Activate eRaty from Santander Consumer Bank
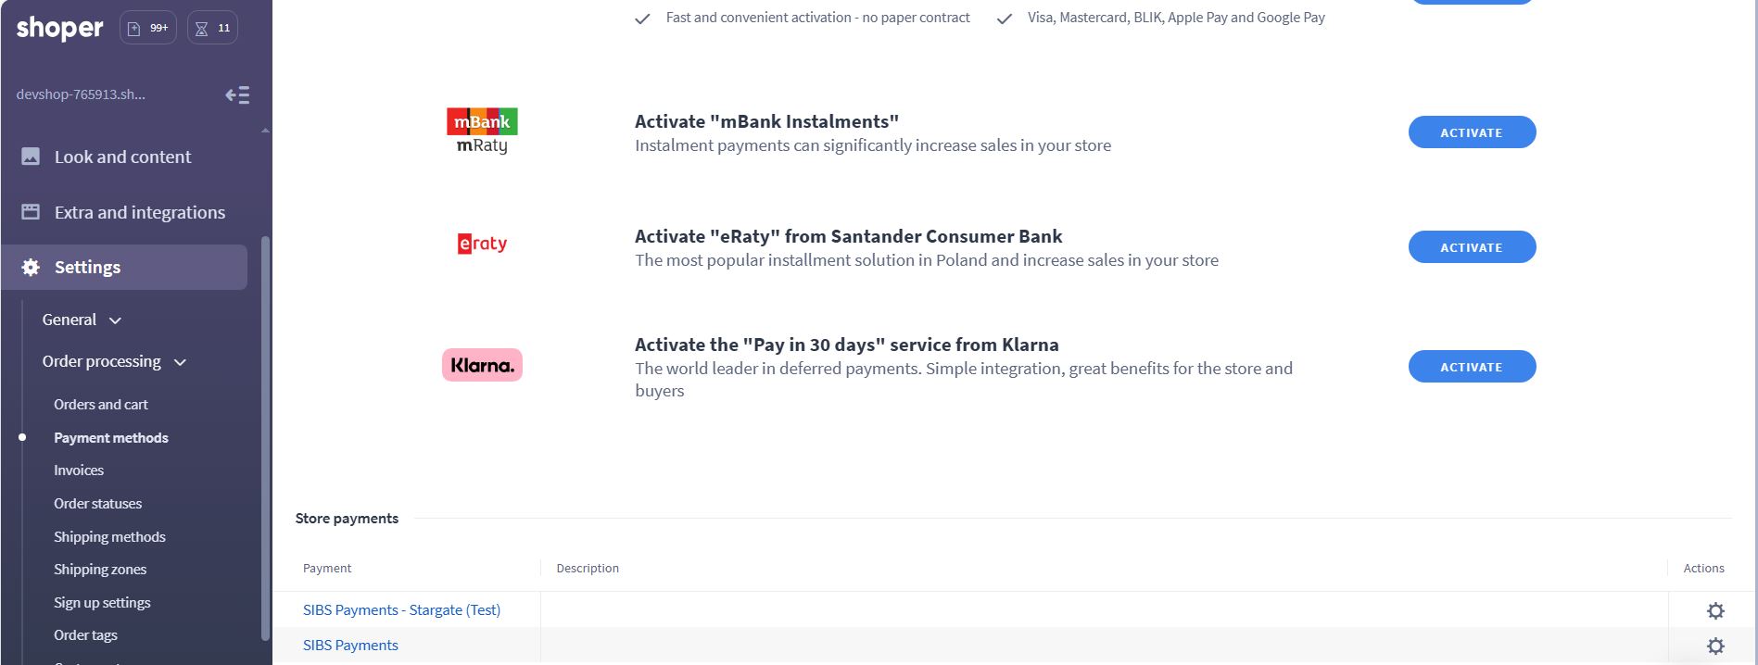Screen dimensions: 1758x665 tap(1472, 247)
